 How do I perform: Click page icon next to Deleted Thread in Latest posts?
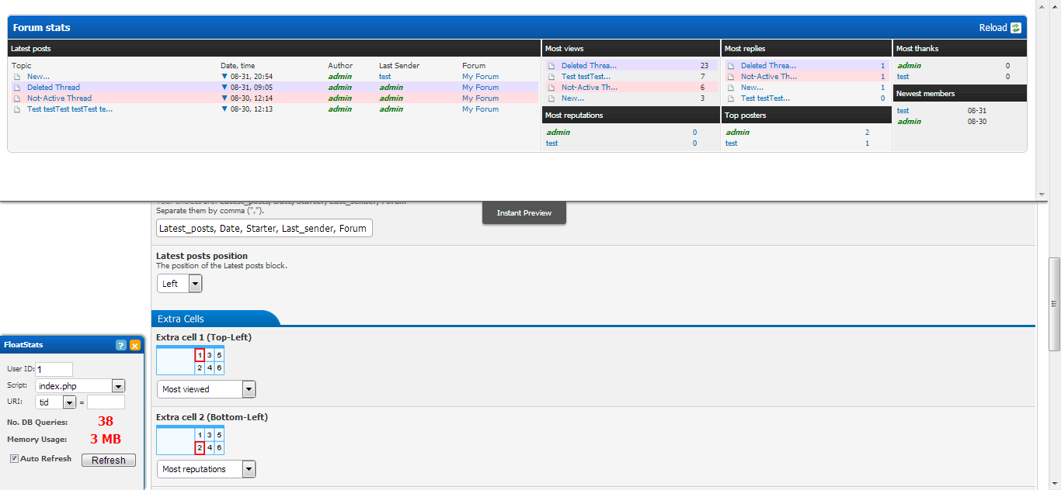pyautogui.click(x=17, y=88)
